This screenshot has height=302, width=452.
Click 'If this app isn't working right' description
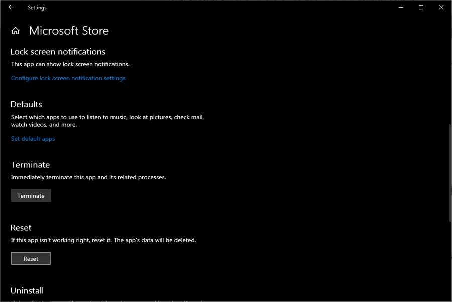[103, 240]
